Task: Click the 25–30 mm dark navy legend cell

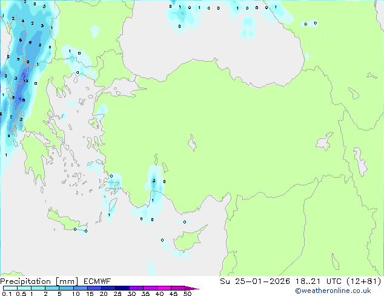Action: (122, 288)
